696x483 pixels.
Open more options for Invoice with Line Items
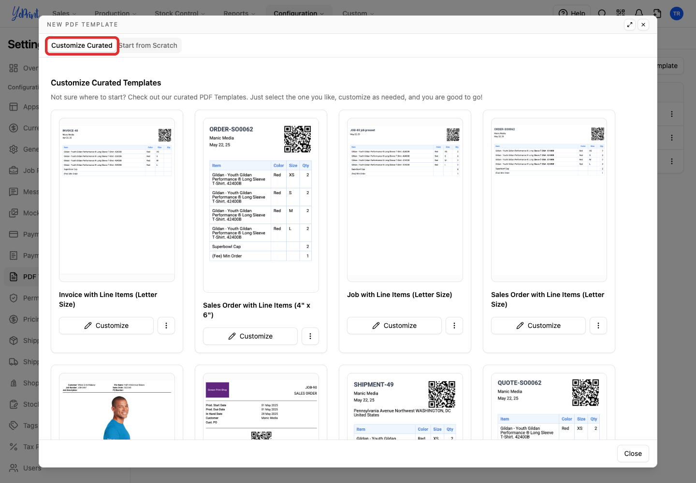coord(166,326)
